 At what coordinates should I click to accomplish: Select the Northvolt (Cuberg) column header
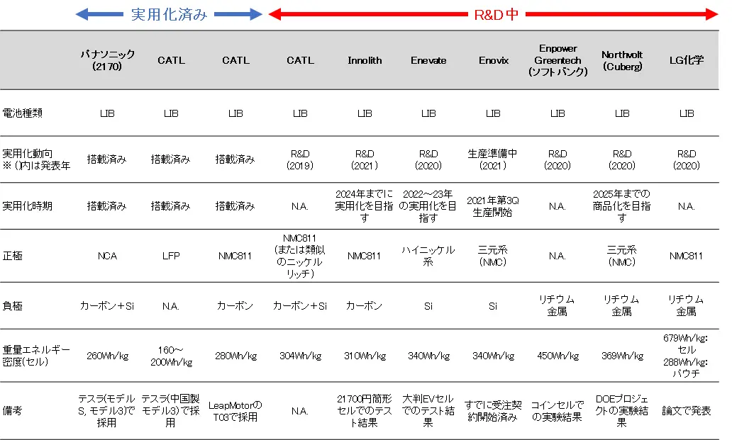click(x=622, y=60)
